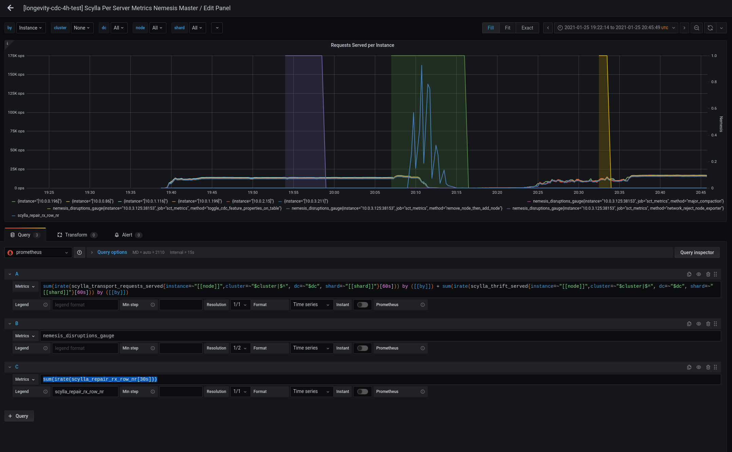Add a new Query
This screenshot has width=732, height=452.
point(19,416)
